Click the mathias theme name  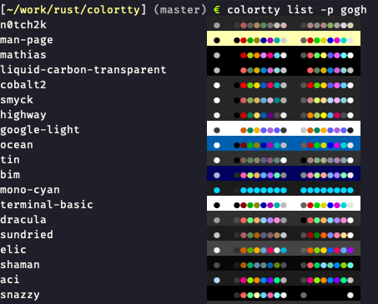click(23, 55)
